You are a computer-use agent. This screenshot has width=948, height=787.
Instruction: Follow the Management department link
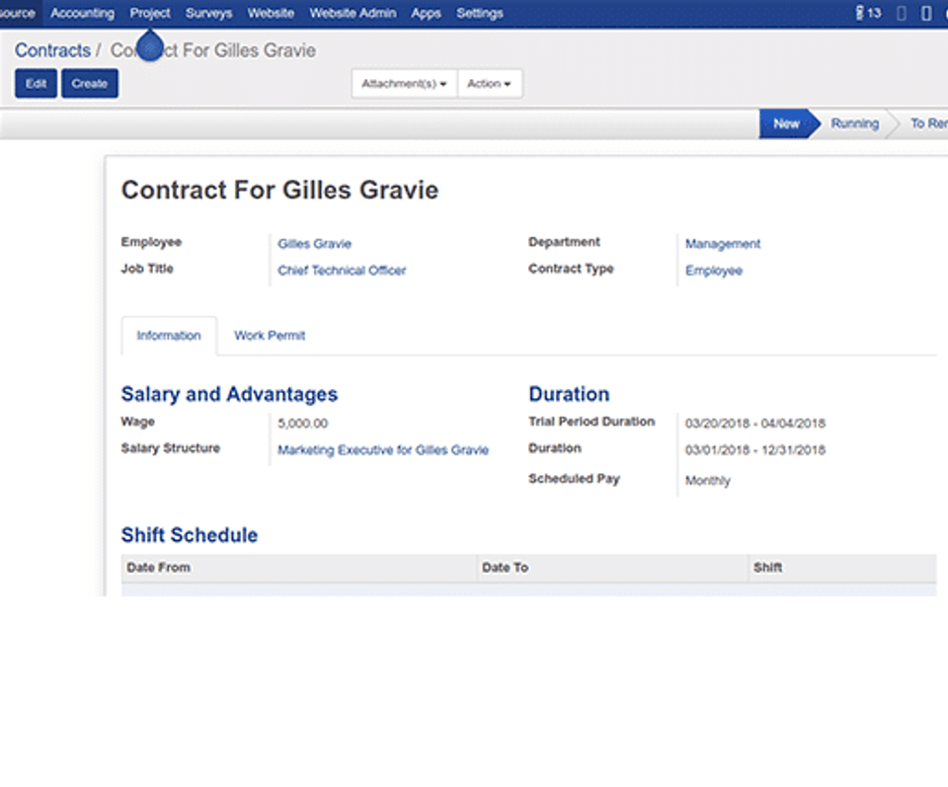(723, 244)
